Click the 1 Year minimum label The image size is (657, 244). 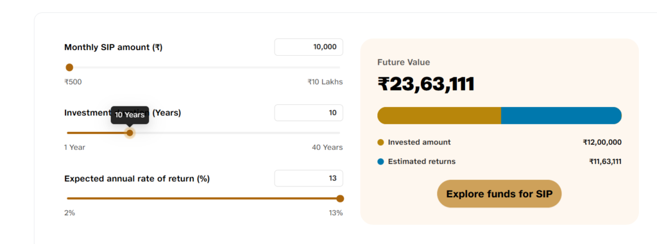tap(74, 147)
